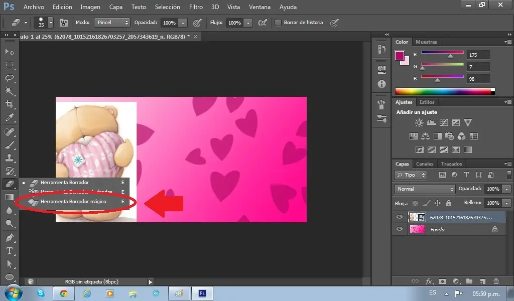The image size is (514, 301).
Task: Switch to the Muestras tab
Action: (426, 42)
